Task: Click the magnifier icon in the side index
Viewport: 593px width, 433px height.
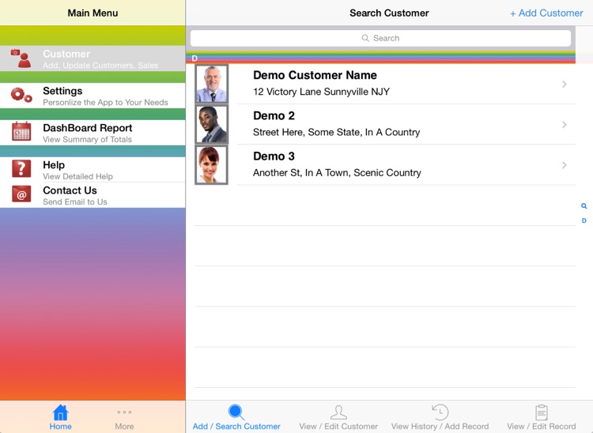Action: pos(584,206)
